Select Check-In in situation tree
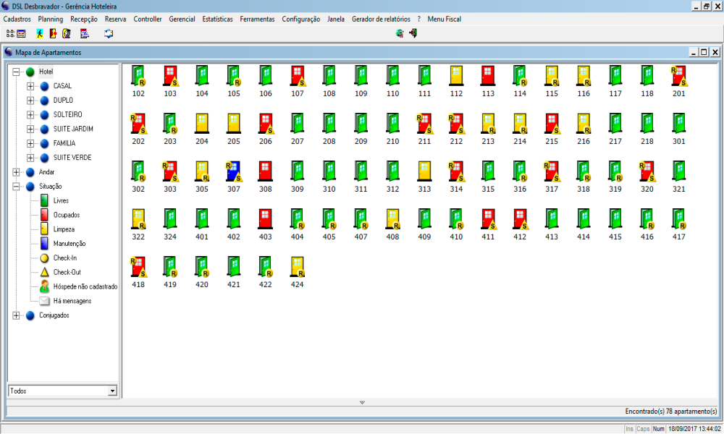Image resolution: width=724 pixels, height=434 pixels. [x=65, y=258]
